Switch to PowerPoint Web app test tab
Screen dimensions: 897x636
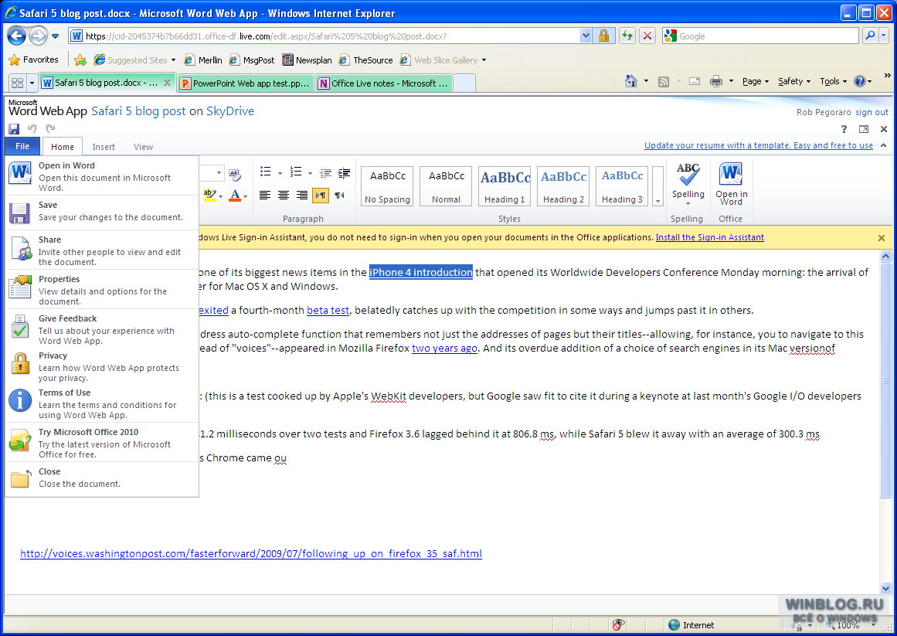pos(246,83)
